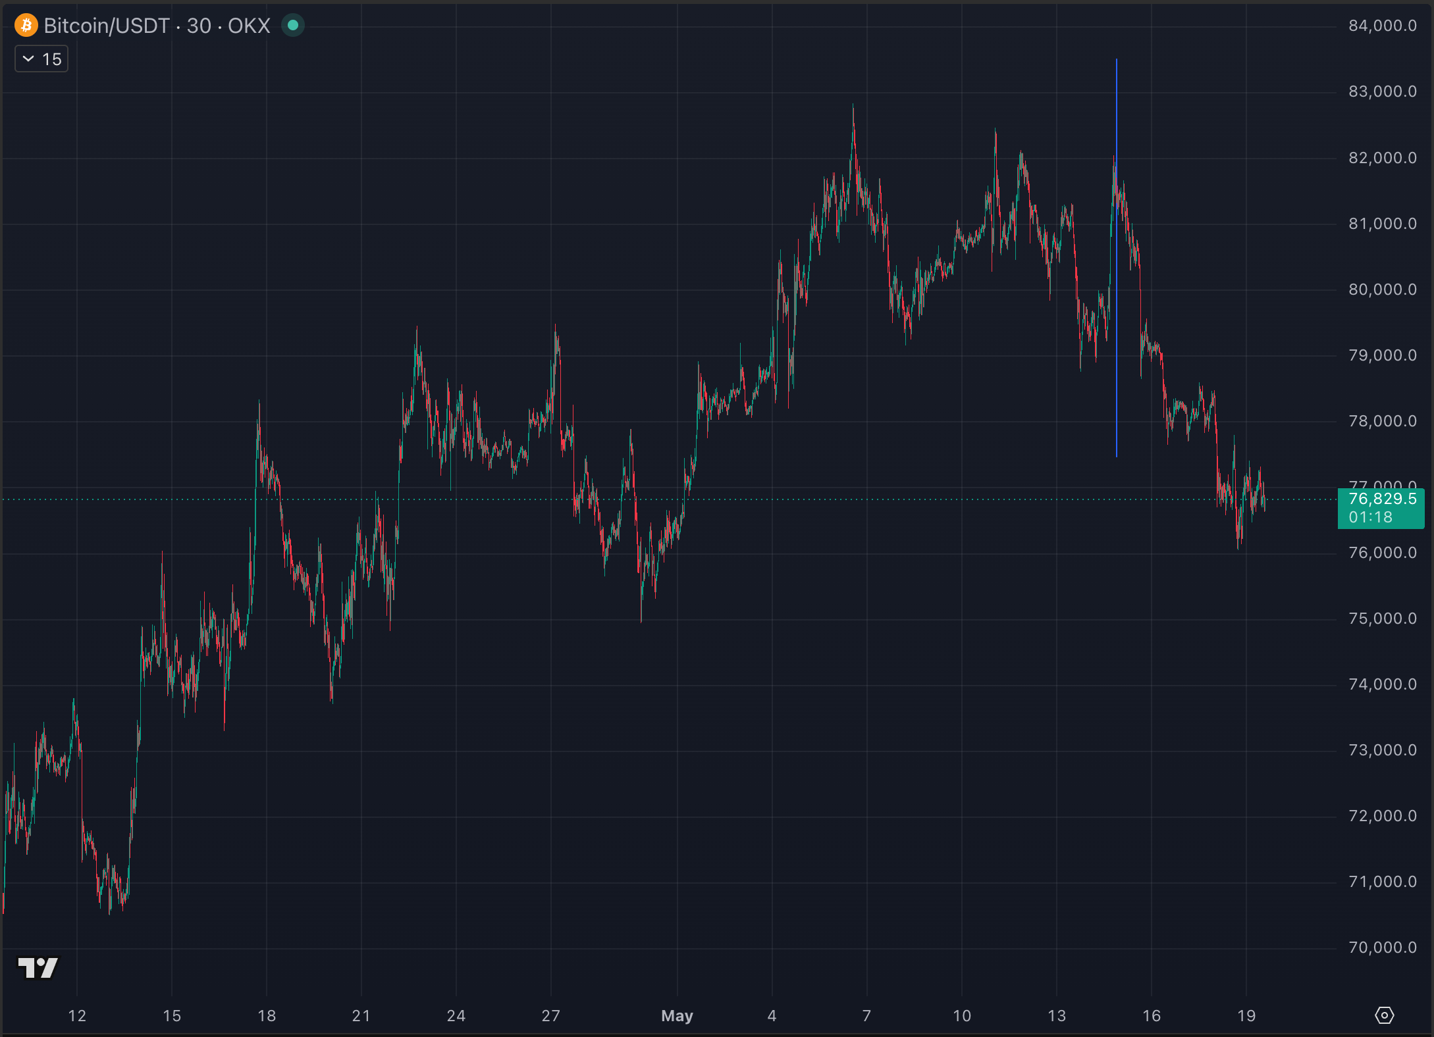Click the 84,000.0 price axis label
Image resolution: width=1434 pixels, height=1037 pixels.
1383,26
